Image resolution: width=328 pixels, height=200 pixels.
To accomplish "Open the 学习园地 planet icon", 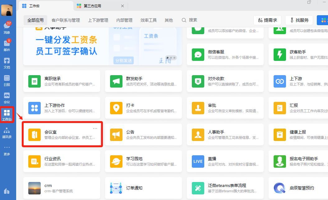I will point(116,161).
